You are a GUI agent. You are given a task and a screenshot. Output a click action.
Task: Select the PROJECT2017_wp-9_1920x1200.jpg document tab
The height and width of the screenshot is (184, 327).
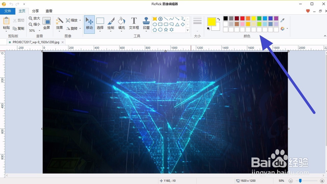[36, 42]
